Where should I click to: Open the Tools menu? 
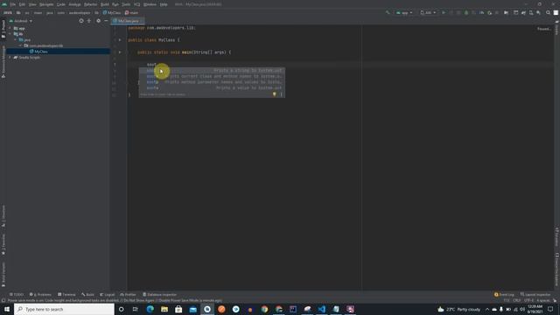pyautogui.click(x=126, y=4)
